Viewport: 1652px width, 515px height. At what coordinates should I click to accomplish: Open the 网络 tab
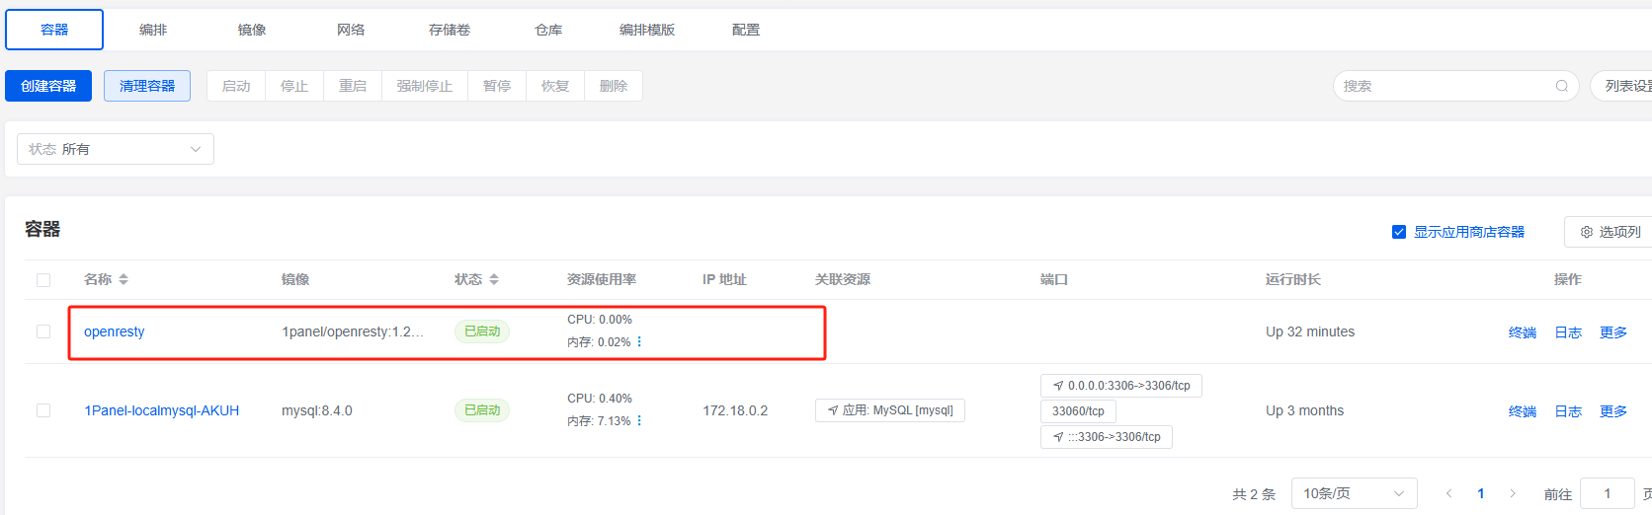(x=351, y=30)
